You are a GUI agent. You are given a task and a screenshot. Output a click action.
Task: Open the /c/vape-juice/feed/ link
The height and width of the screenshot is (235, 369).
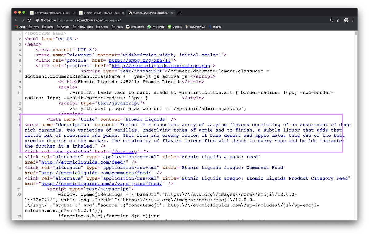(x=101, y=184)
